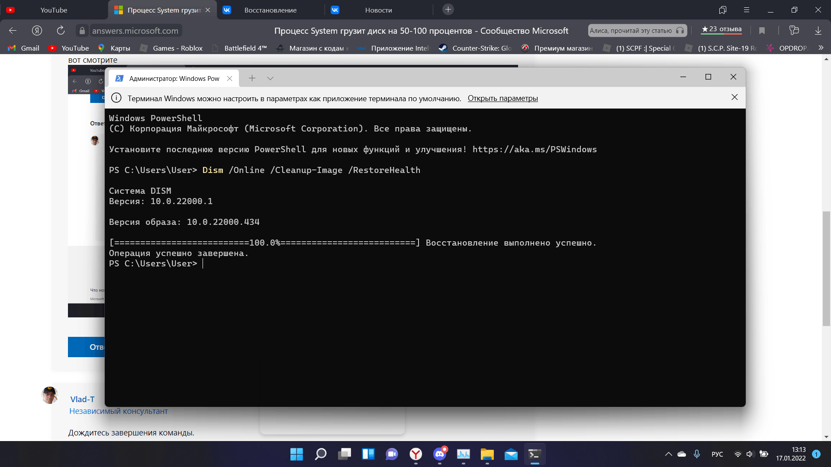Open the performance monitor taskbar app
This screenshot has height=467, width=831.
[x=464, y=454]
